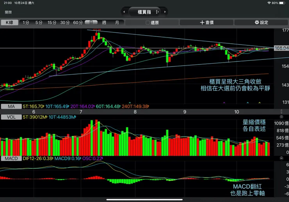Tap the MACD翻紅 annotation text
The width and height of the screenshot is (289, 202).
247,186
